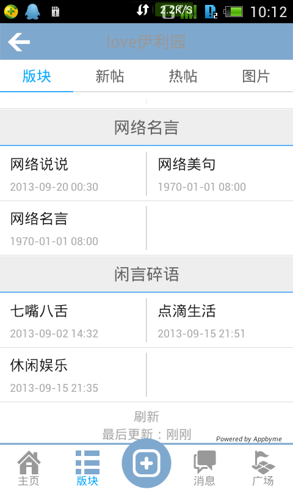Tap the back arrow in header
Screen dimensions: 293x489
(19, 42)
